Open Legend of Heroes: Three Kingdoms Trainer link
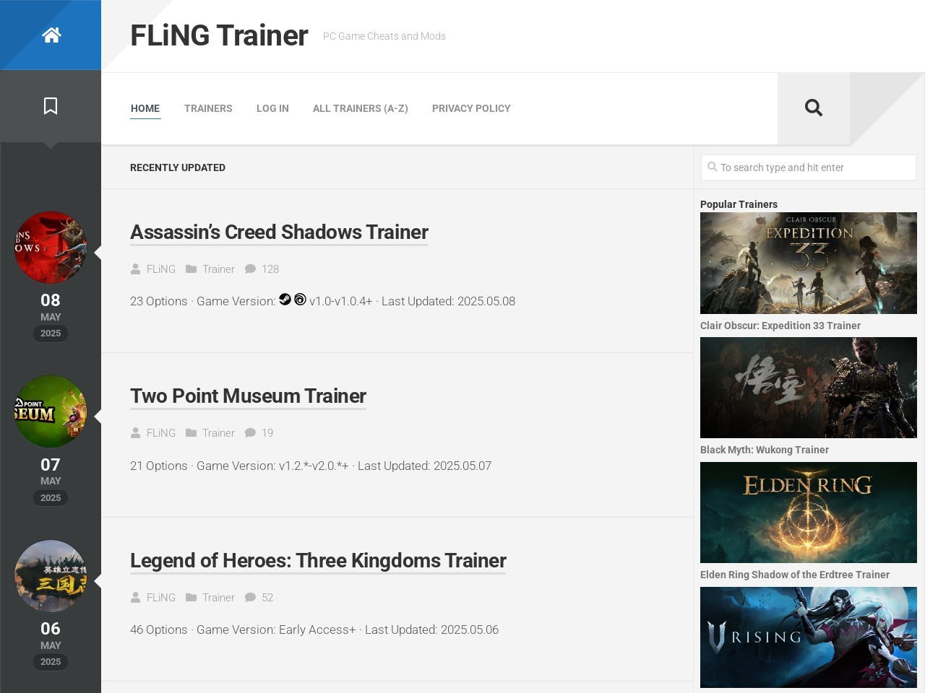 pos(318,560)
